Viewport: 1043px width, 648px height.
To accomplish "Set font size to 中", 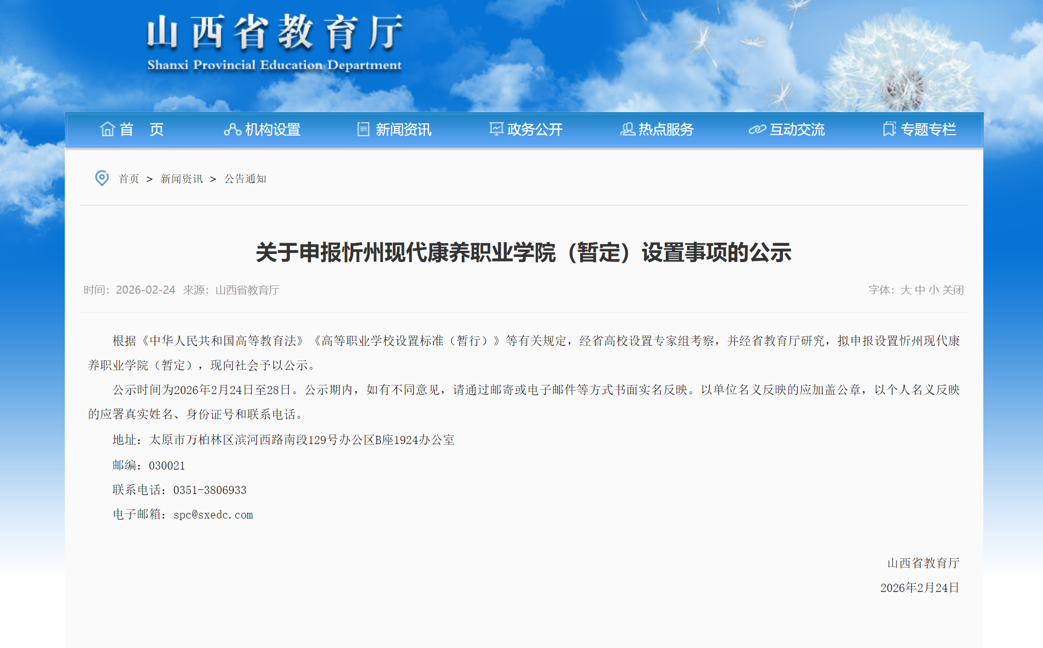I will (x=920, y=290).
